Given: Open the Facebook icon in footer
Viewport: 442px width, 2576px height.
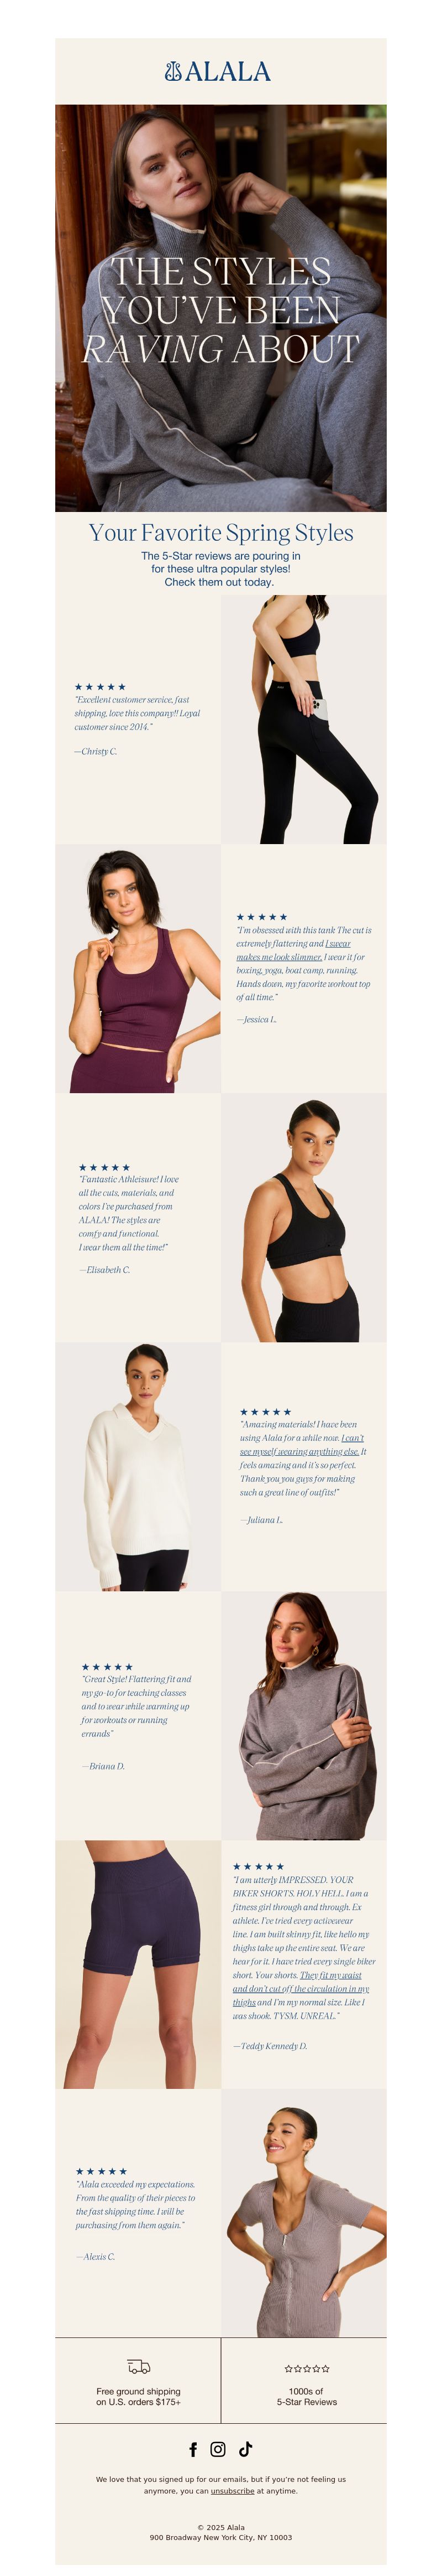Looking at the screenshot, I should tap(193, 2449).
